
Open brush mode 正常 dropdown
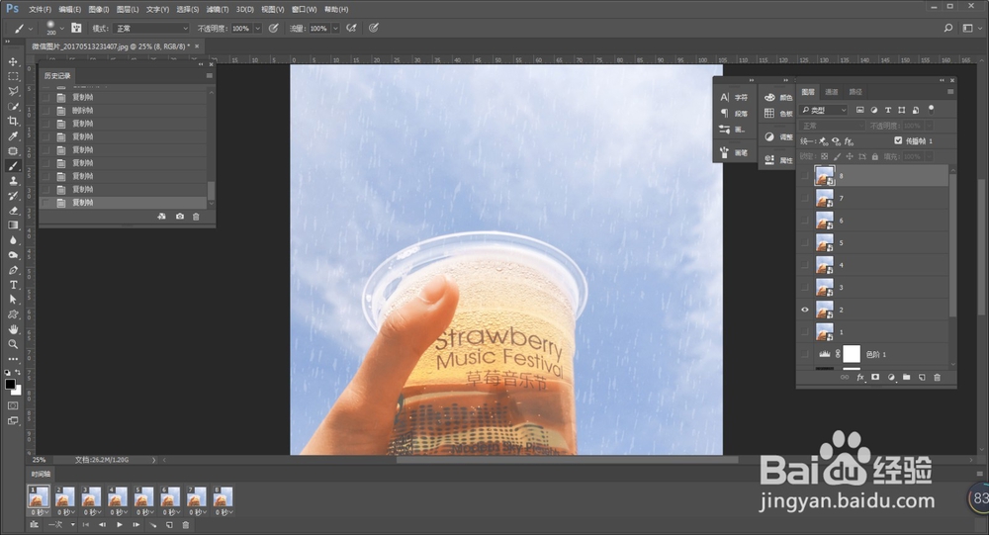pos(151,29)
